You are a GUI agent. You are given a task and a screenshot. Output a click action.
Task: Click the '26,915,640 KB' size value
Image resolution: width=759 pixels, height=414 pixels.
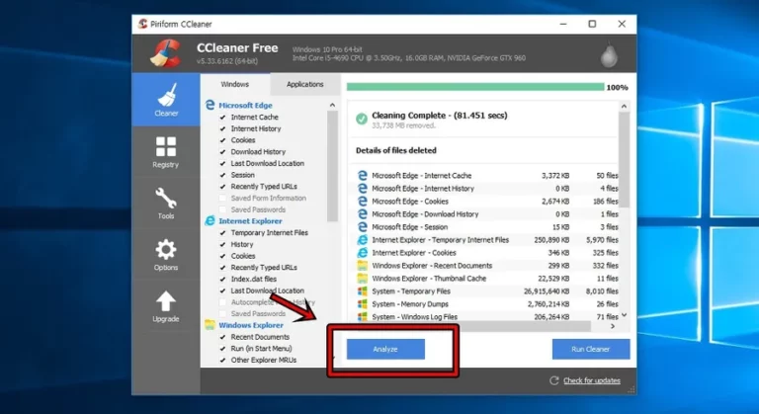click(547, 291)
